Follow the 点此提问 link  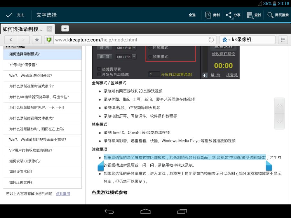(63, 194)
